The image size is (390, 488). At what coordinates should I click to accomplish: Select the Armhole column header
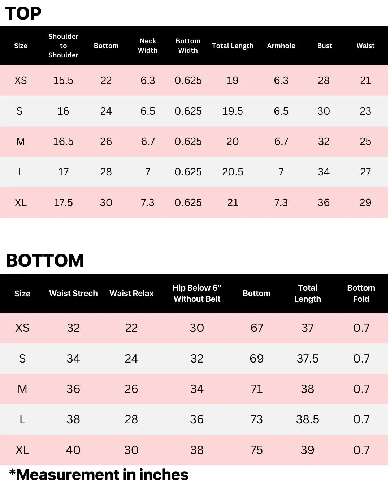(281, 46)
